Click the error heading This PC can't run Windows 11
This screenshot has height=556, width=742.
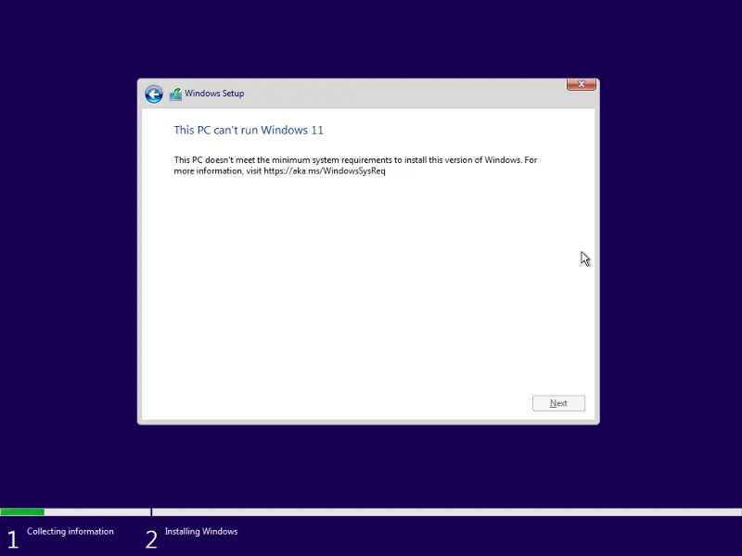249,130
